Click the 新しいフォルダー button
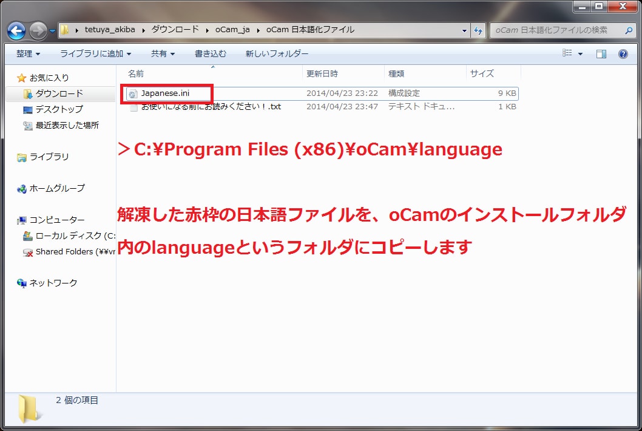The height and width of the screenshot is (431, 642). [277, 53]
